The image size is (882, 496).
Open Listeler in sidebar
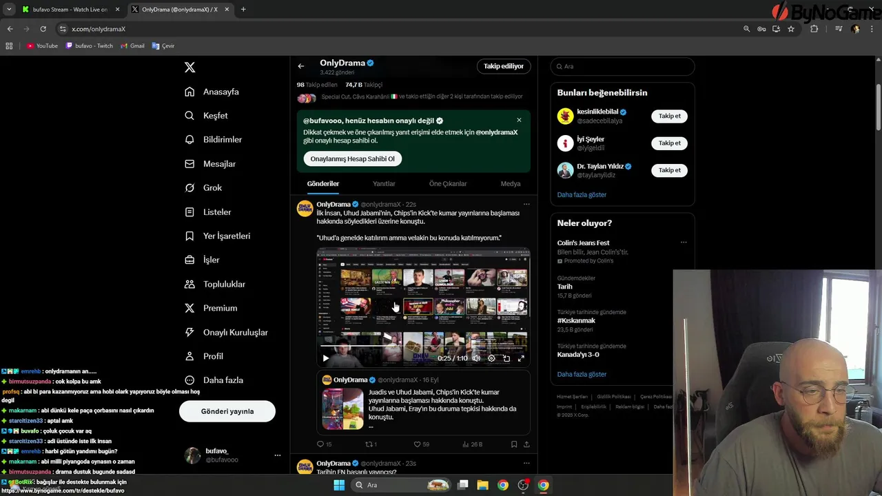click(208, 212)
